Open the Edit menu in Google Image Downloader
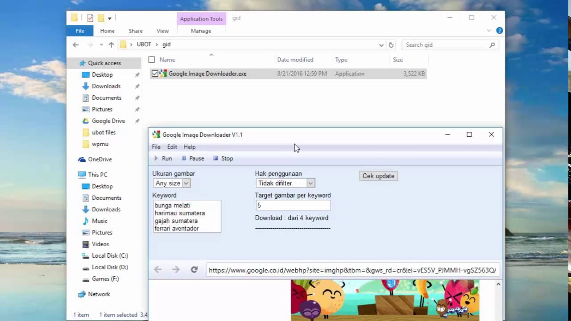The image size is (571, 321). [172, 147]
